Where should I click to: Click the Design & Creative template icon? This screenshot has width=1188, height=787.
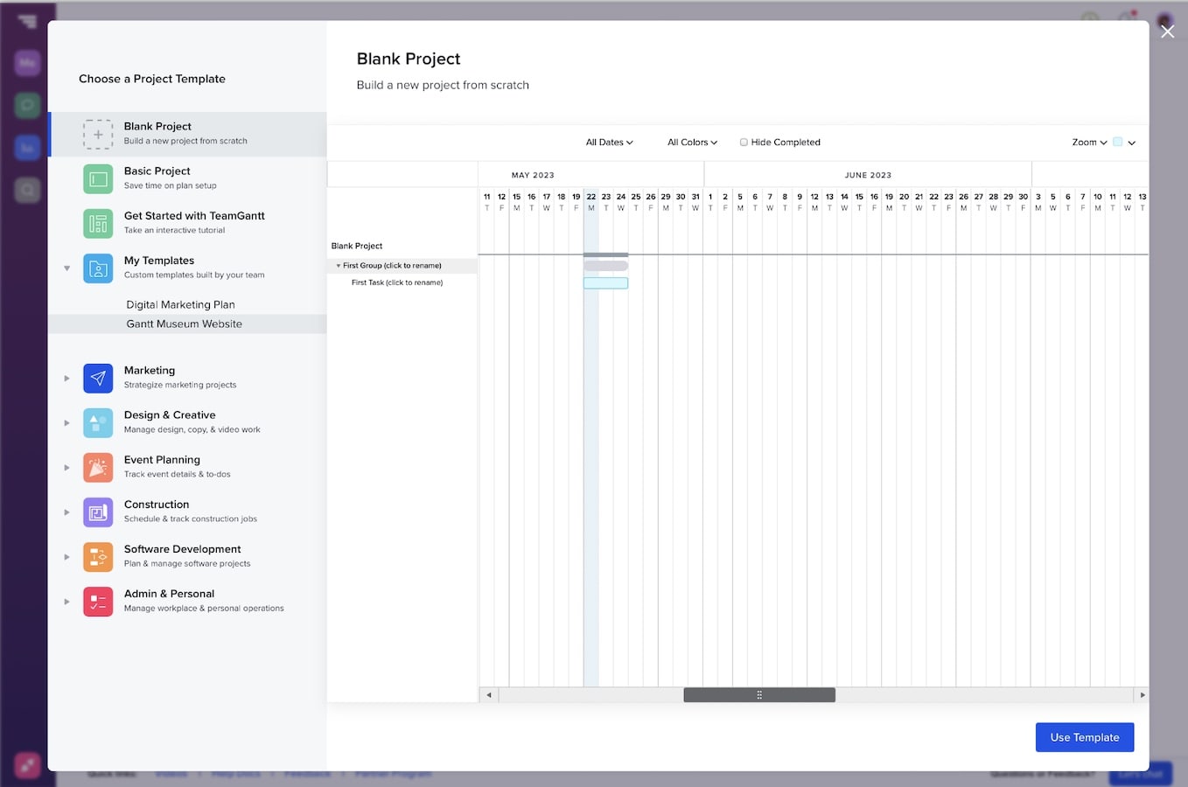pyautogui.click(x=97, y=422)
